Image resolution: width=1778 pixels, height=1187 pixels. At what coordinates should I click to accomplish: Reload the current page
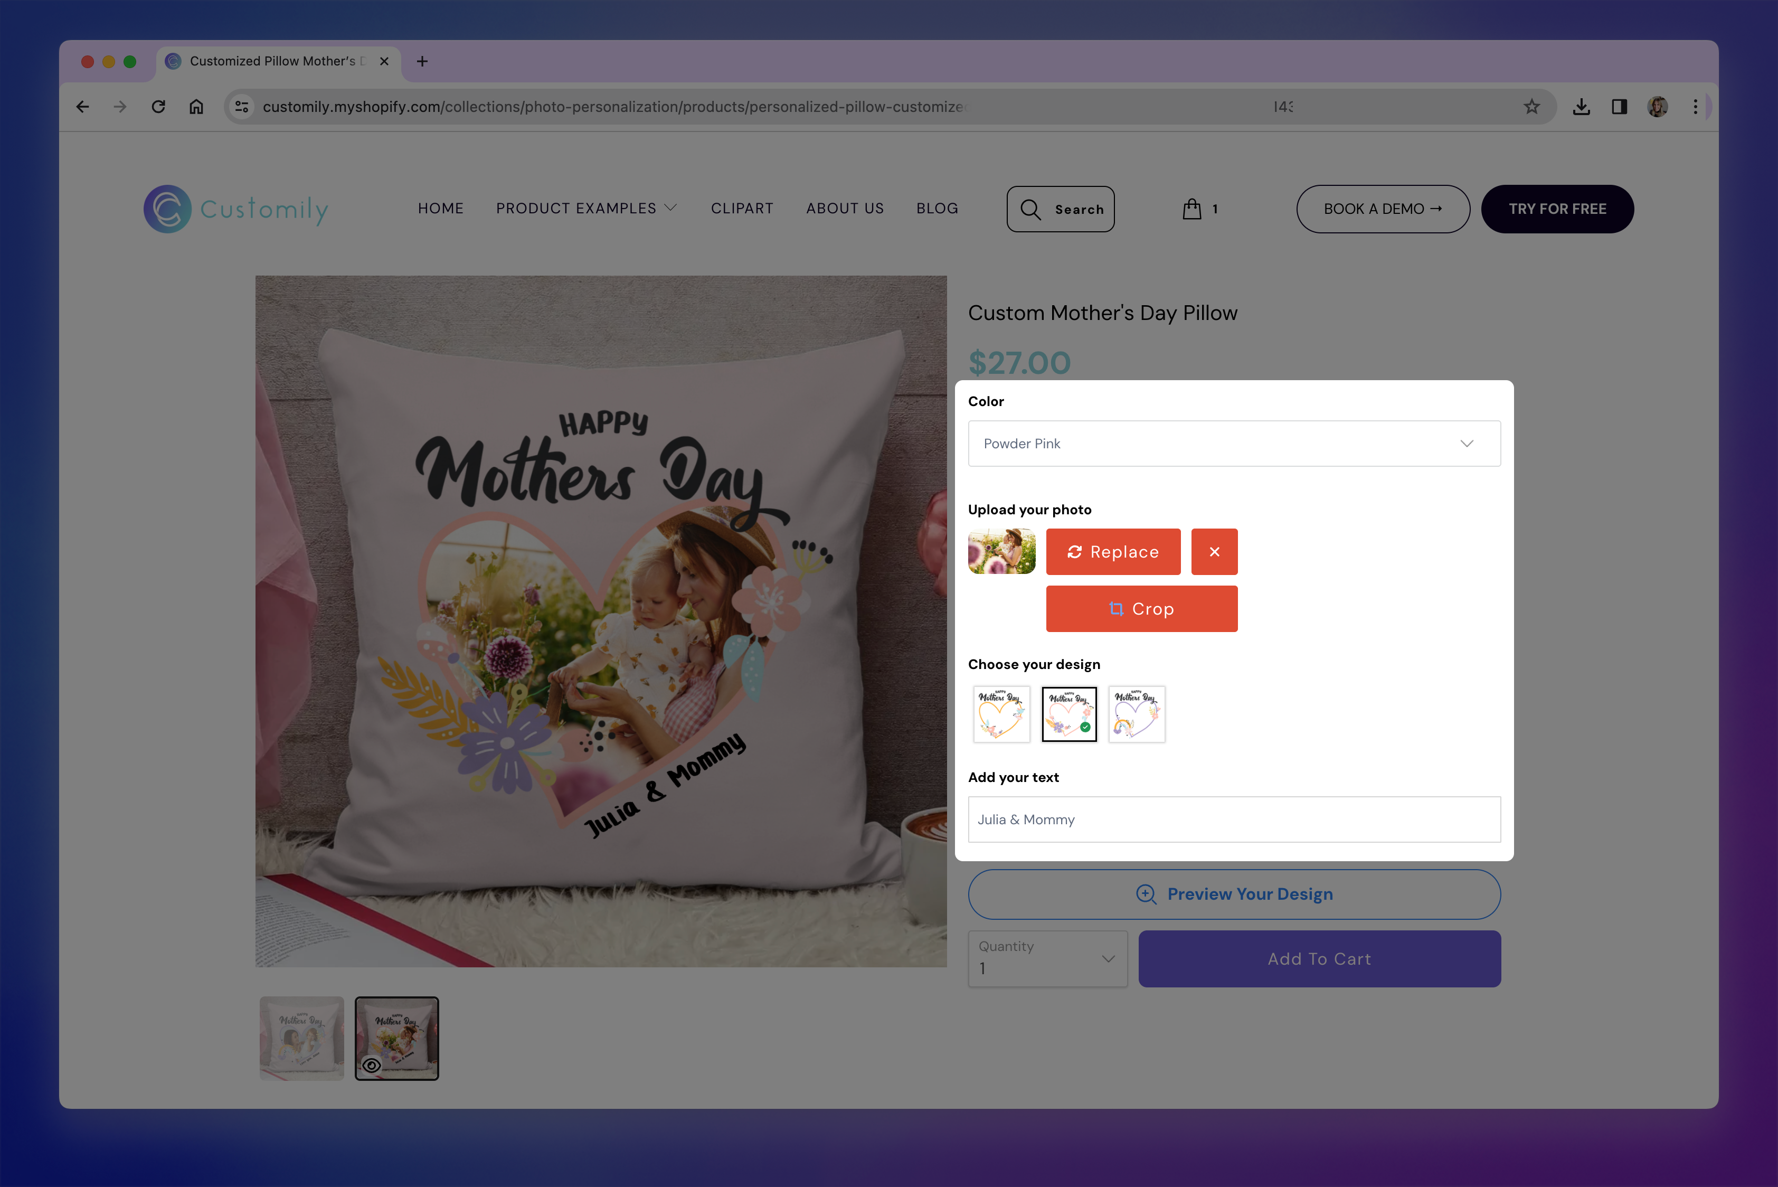point(158,106)
